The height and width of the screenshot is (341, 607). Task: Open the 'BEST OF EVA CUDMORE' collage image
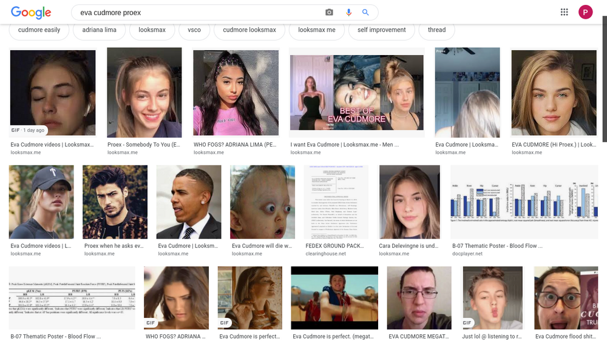356,93
